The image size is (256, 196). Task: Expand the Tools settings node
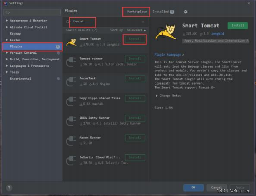pos(7,72)
